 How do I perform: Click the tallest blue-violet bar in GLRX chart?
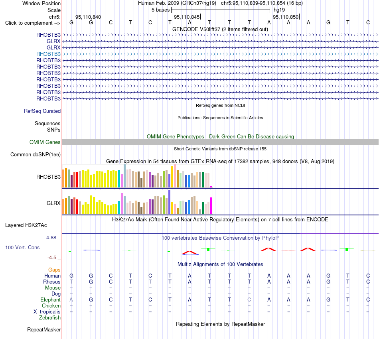pos(170,202)
